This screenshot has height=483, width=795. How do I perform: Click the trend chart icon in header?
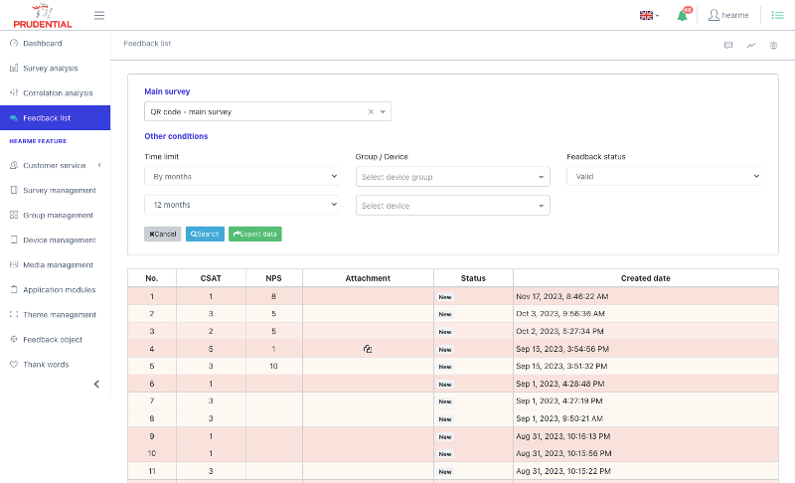(x=751, y=45)
